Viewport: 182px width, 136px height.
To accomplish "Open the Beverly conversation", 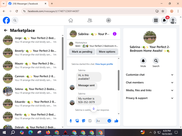I will coord(31,53).
